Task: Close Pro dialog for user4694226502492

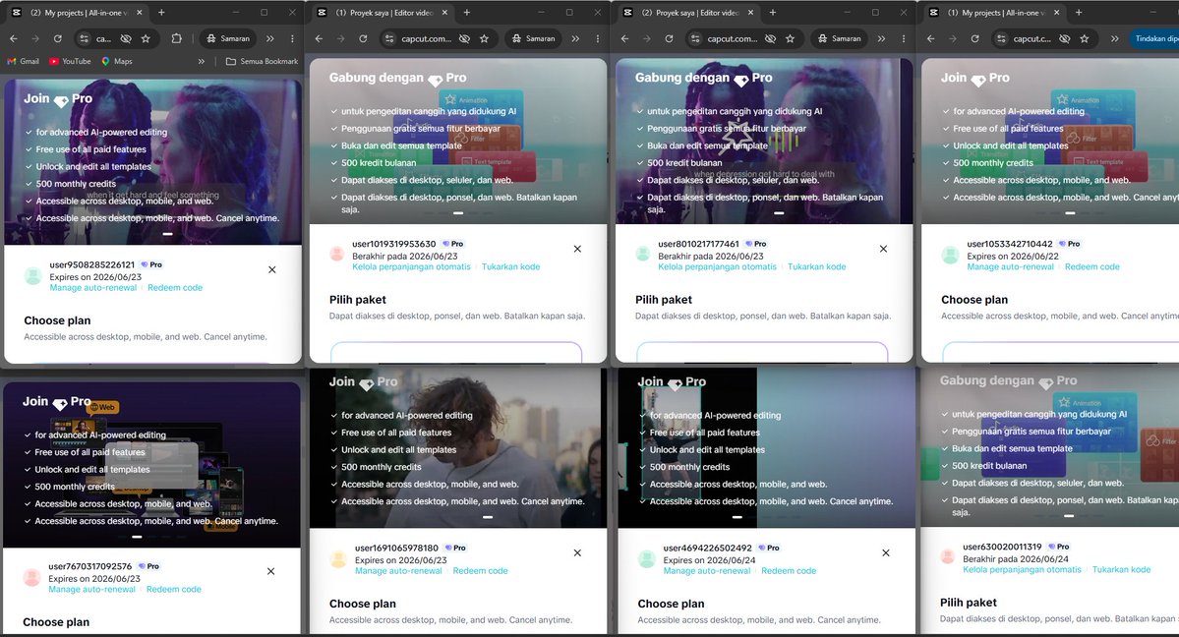Action: [886, 552]
